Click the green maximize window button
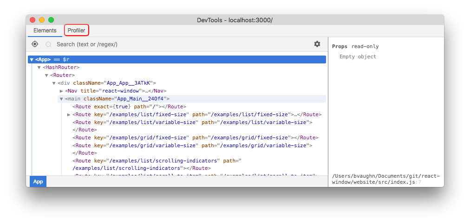Viewport: 470px width, 224px height. tap(51, 20)
